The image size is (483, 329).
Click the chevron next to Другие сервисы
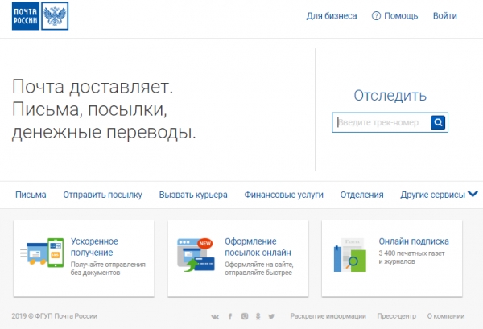tap(473, 194)
